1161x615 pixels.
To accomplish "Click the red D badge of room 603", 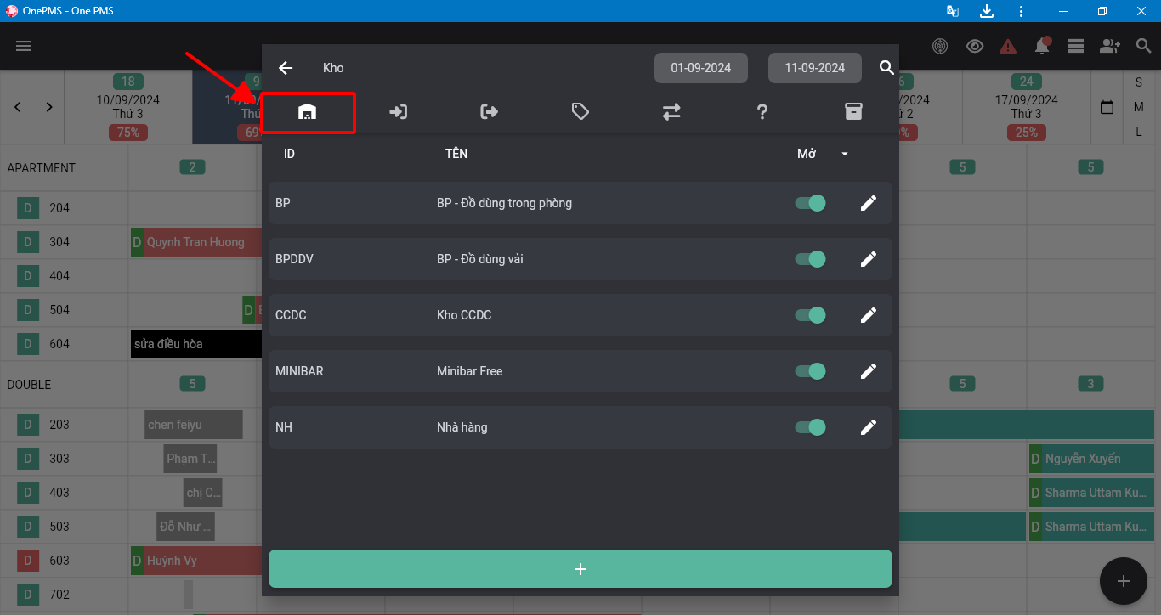I will point(28,561).
